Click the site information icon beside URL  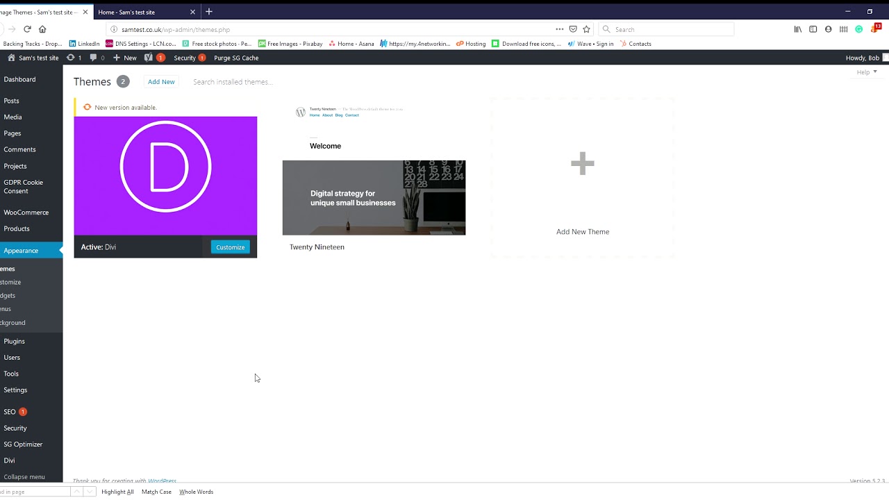(114, 29)
